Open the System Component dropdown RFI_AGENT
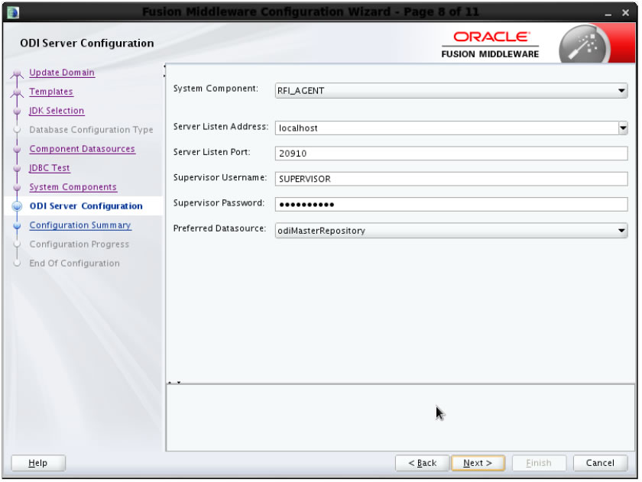The width and height of the screenshot is (642, 482). tap(451, 90)
